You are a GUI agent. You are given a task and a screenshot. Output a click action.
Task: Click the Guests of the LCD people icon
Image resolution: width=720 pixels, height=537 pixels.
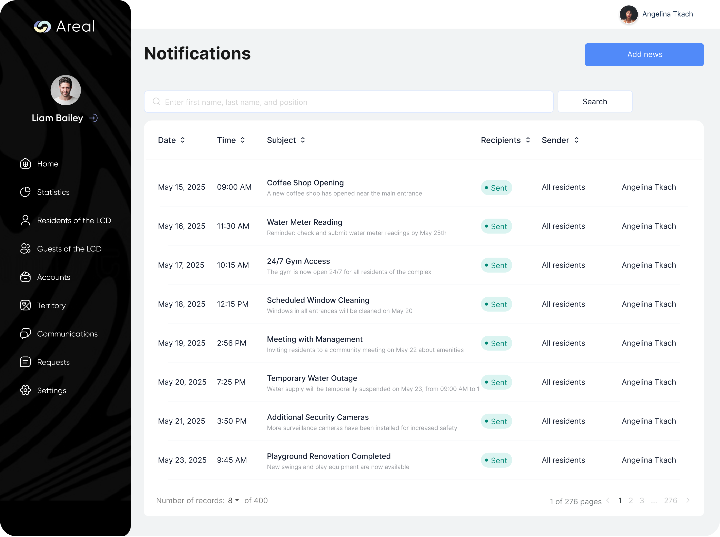tap(25, 249)
